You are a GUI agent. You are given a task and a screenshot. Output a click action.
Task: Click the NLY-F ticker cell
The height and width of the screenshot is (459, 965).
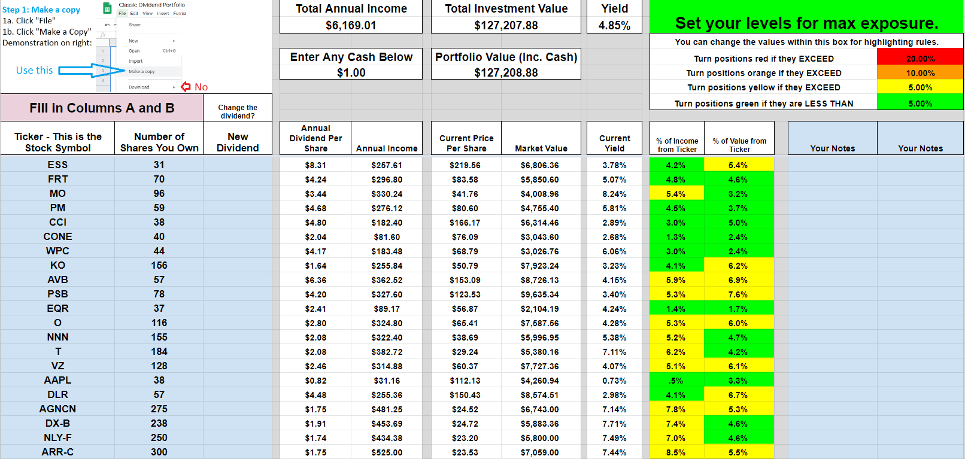[57, 437]
